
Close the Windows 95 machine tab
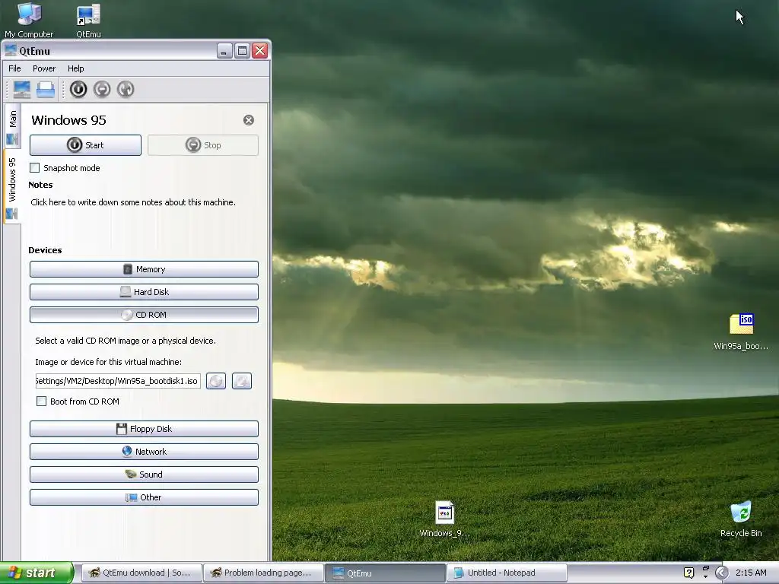249,120
